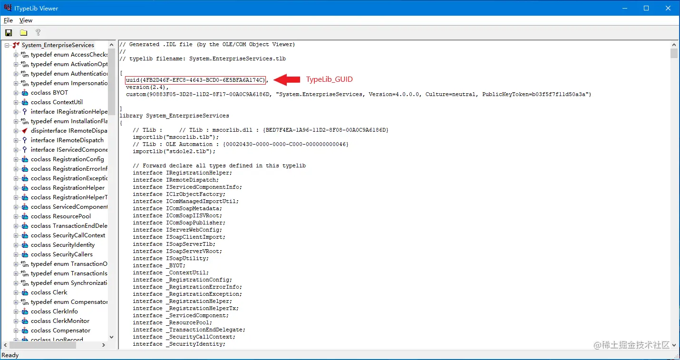Screen dimensions: 680x360
Task: Select typedef enum TransactionOption tree row
Action: point(69,264)
